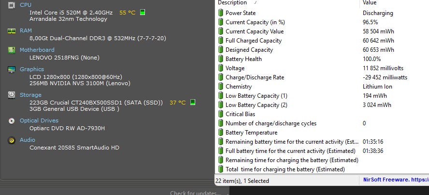Select the Chemistry row label

click(239, 87)
